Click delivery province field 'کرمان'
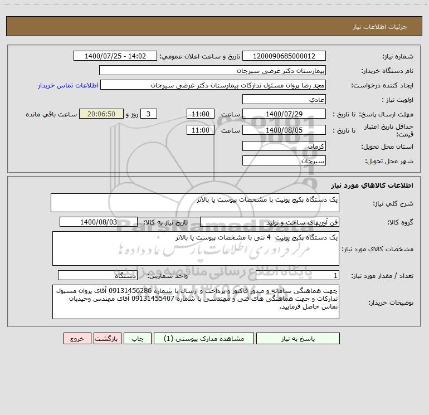Screen dimensions: 429x415 pyautogui.click(x=284, y=146)
